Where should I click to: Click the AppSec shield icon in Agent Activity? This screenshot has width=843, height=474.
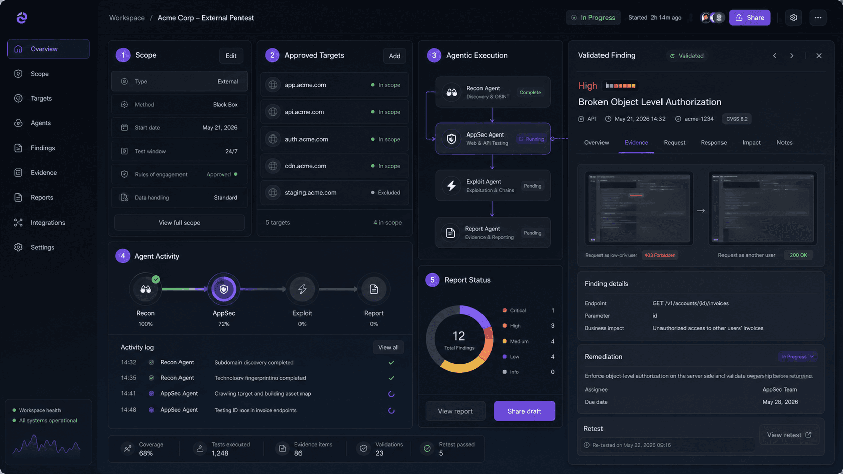coord(224,289)
